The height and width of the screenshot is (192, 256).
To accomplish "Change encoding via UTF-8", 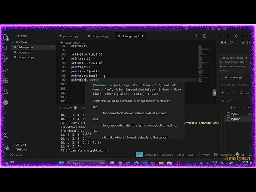I will (180, 154).
